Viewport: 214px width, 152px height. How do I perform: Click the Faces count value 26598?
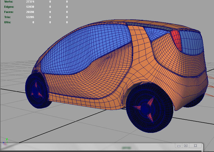click(30, 12)
